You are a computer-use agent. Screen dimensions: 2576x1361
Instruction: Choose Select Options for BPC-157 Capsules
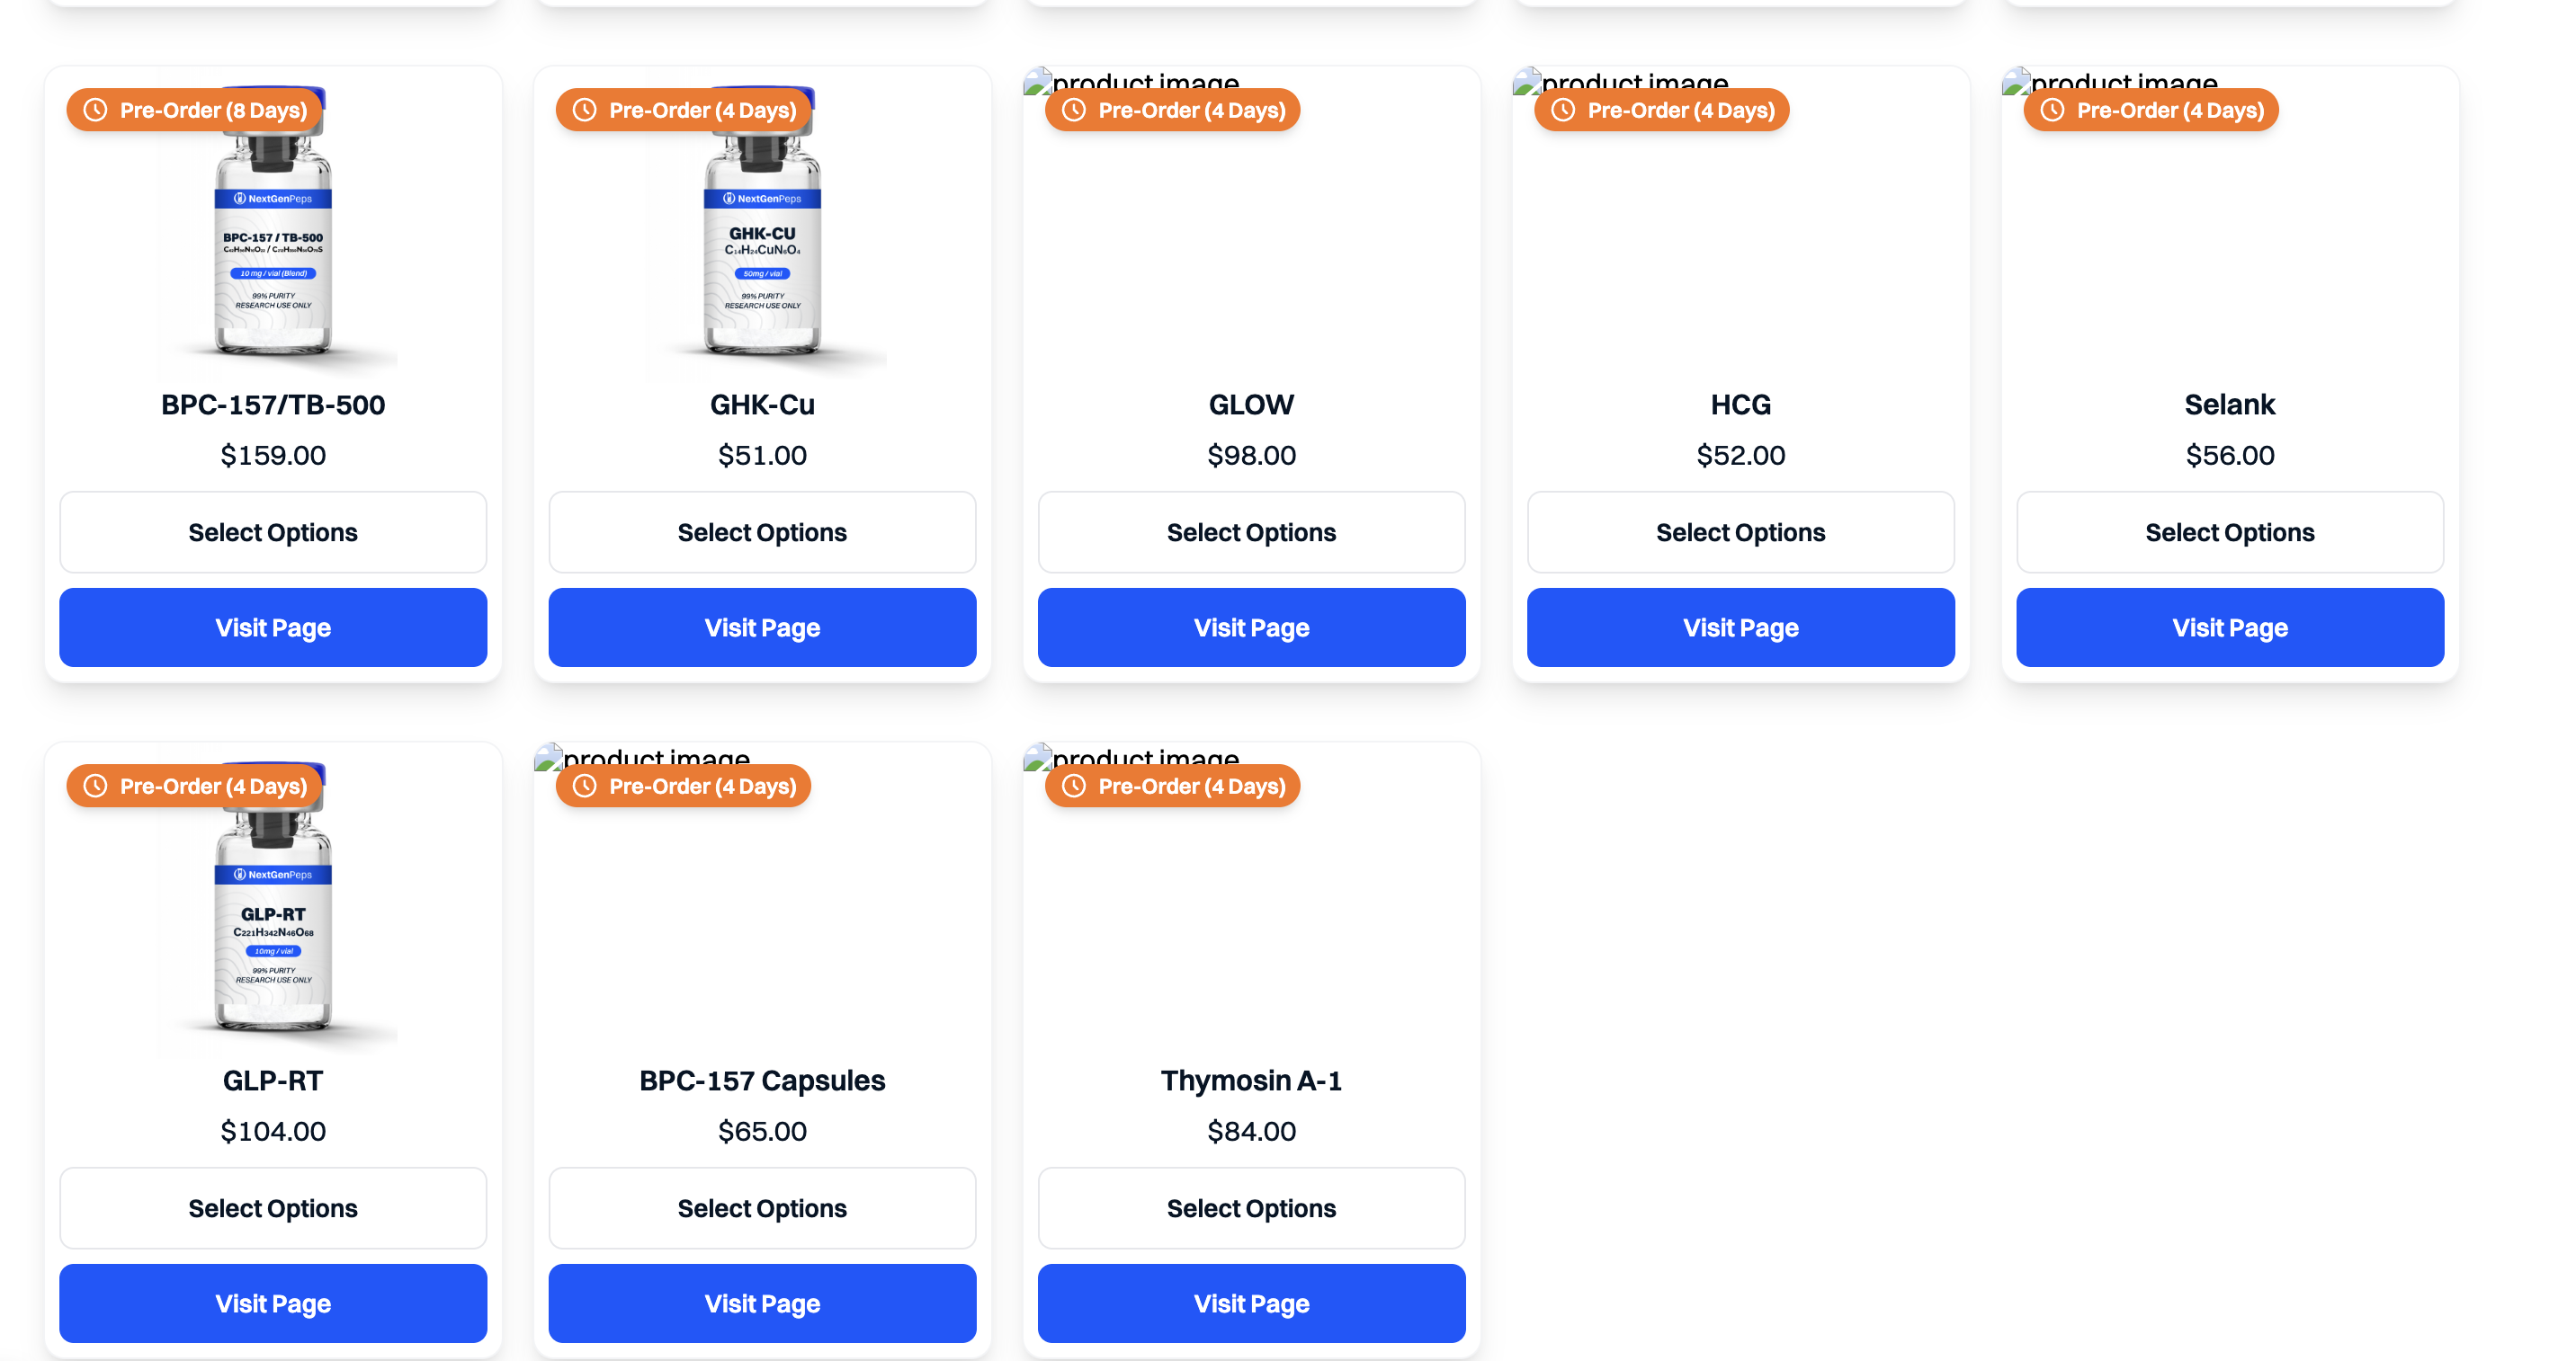click(x=762, y=1207)
